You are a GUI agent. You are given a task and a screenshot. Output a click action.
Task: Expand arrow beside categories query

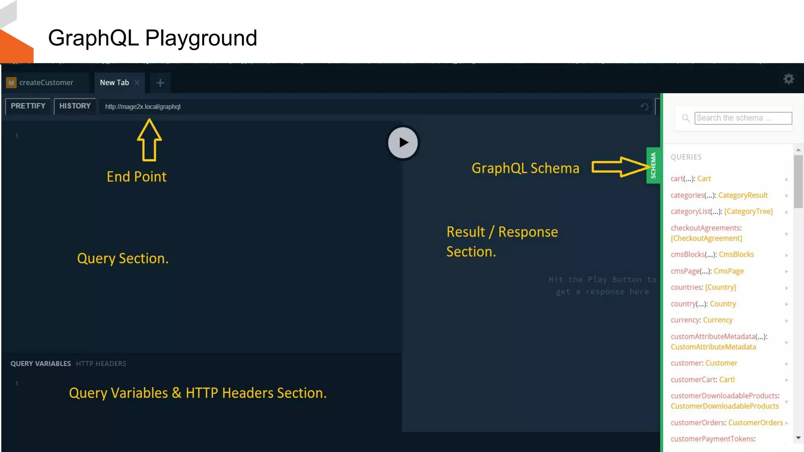coord(786,195)
